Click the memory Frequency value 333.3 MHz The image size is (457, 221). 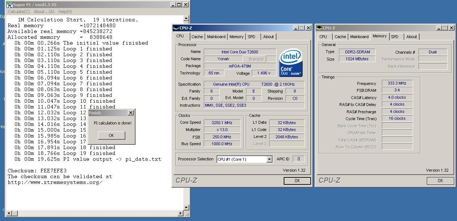click(x=397, y=83)
